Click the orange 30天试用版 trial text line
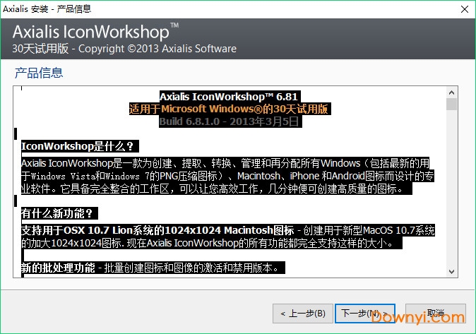Image resolution: width=476 pixels, height=334 pixels. pos(230,109)
